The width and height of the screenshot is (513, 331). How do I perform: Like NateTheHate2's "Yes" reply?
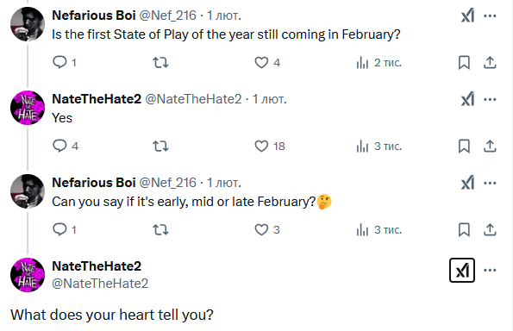pos(270,146)
